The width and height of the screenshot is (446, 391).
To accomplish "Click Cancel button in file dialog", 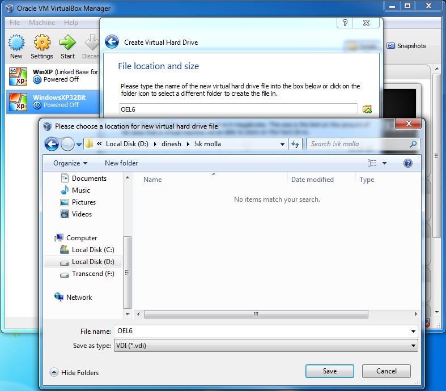I will [386, 371].
